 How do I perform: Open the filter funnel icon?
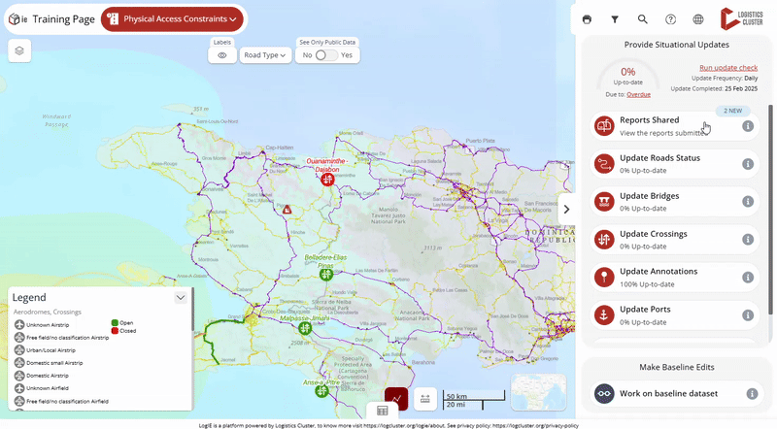tap(615, 19)
